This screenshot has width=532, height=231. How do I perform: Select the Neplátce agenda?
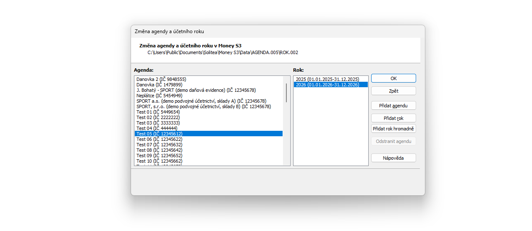click(x=209, y=96)
